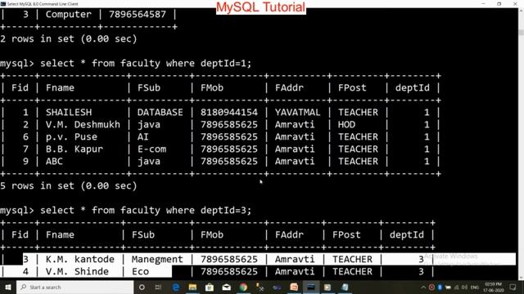Click the DATABASE subject cell
The height and width of the screenshot is (294, 524).
tap(160, 113)
